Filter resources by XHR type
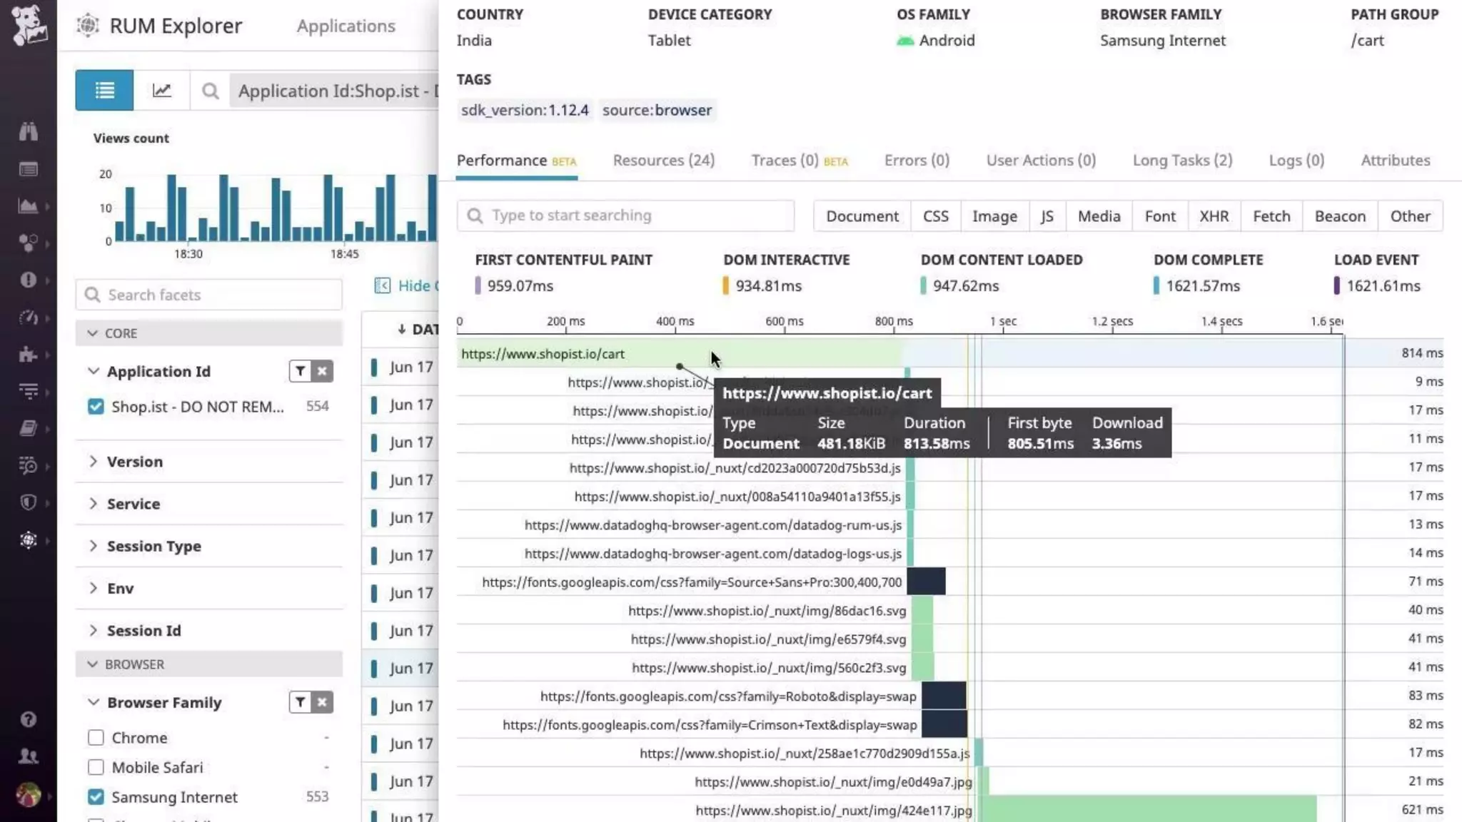1462x822 pixels. click(1214, 216)
